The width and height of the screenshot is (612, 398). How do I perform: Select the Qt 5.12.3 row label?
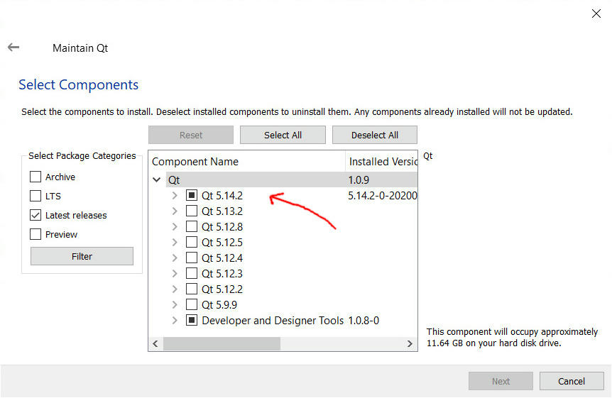pyautogui.click(x=222, y=274)
